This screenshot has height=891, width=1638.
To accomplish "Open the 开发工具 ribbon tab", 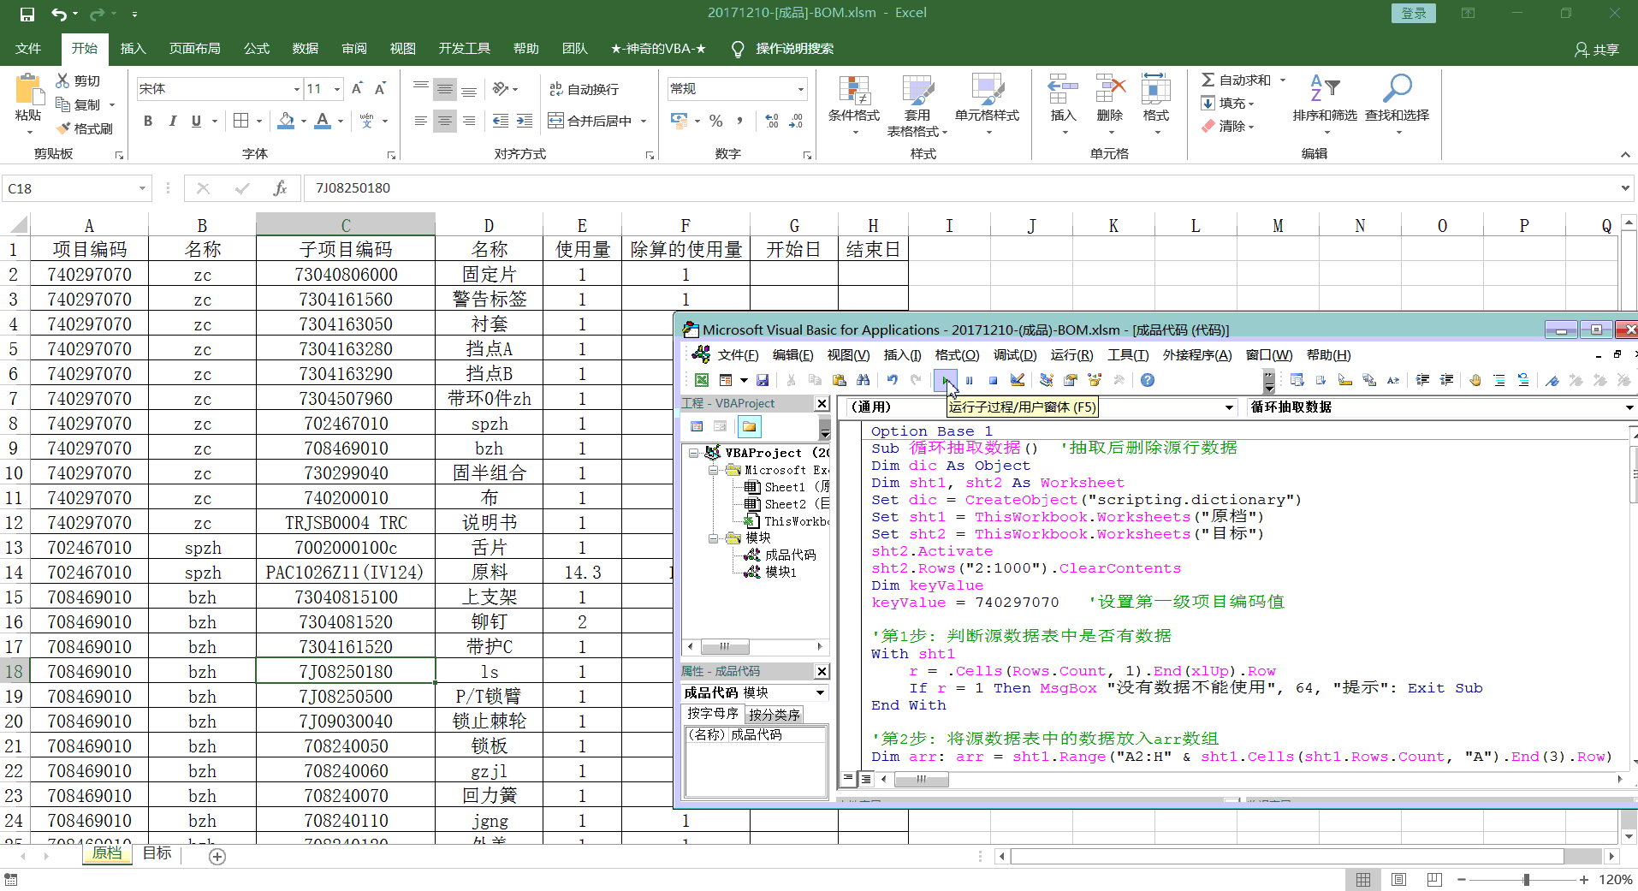I will (x=464, y=49).
